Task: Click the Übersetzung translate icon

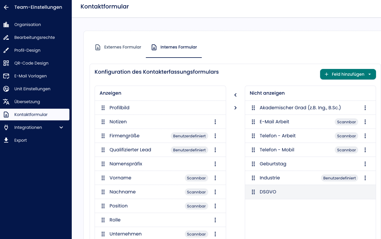Action: point(6,102)
